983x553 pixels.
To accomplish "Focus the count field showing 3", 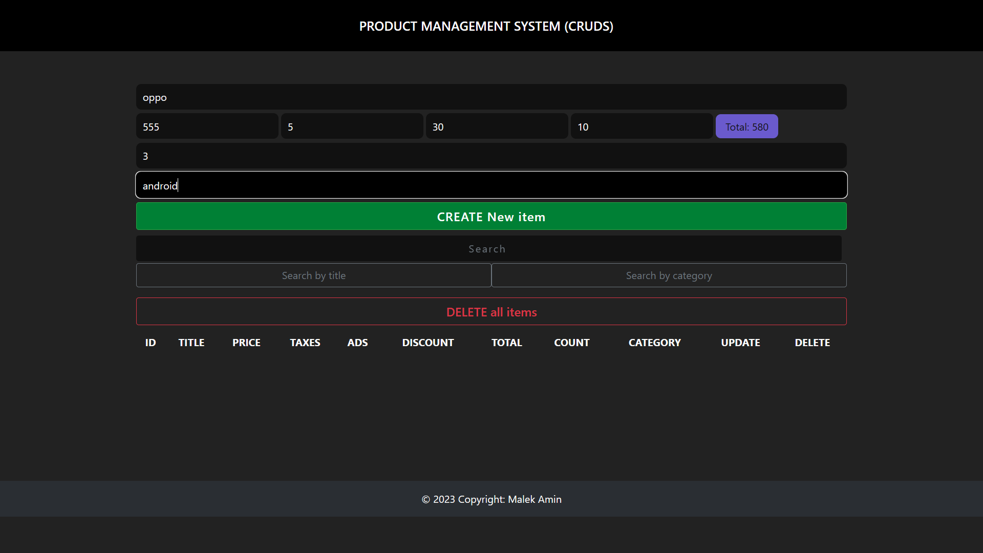I will [x=491, y=156].
